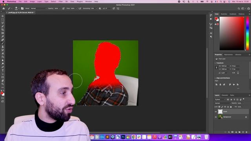Open the Brush Settings panel icon
Screen dimensions: 251x141
pyautogui.click(x=22, y=9)
